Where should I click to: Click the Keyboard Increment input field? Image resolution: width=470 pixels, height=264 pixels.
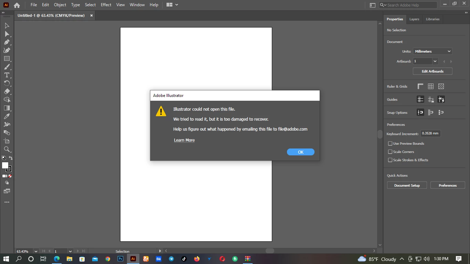pos(430,133)
